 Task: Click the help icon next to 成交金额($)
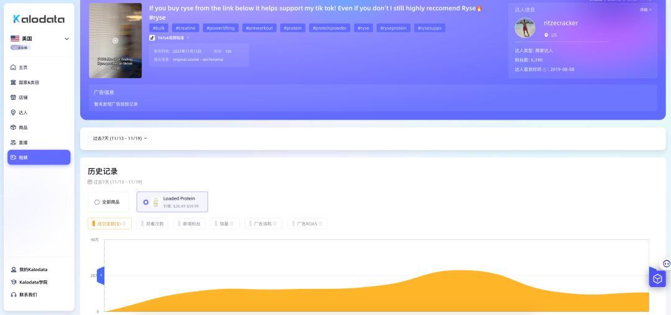(125, 224)
